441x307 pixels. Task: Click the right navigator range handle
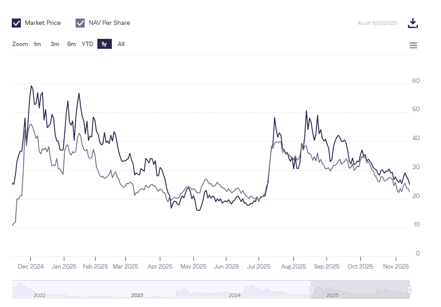(410, 290)
